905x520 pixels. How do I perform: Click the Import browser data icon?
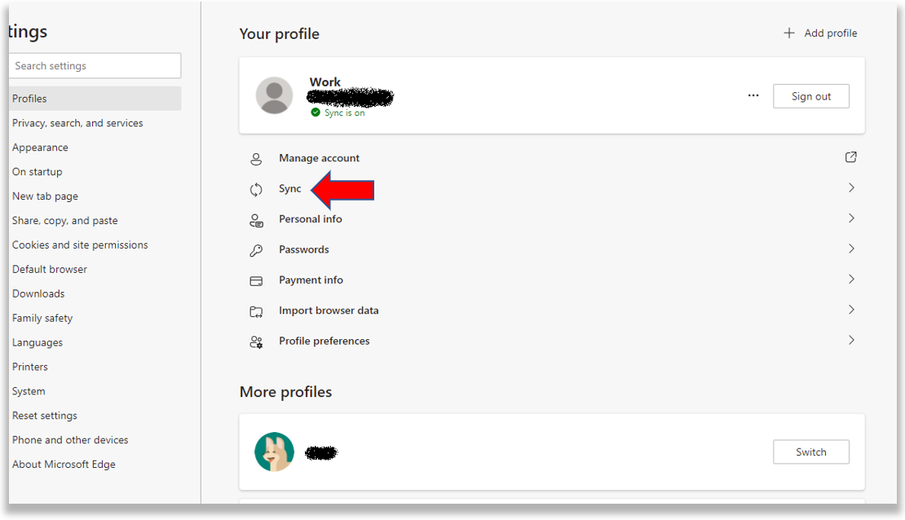(256, 311)
